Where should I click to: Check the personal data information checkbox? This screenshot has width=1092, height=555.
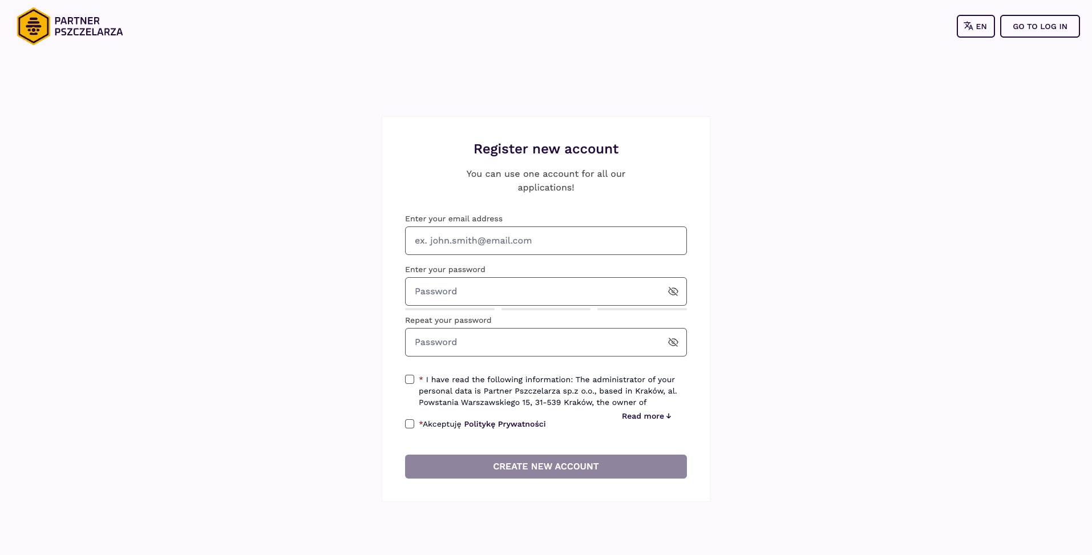tap(410, 379)
